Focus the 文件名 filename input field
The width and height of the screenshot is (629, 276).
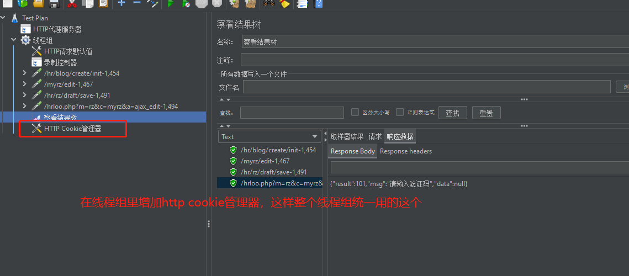(x=427, y=87)
